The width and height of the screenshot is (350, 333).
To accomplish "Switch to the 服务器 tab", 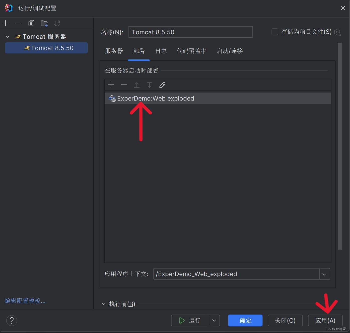I will click(114, 51).
